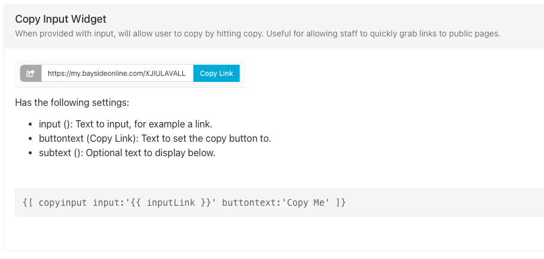Click 'Copy Me' text in the code snippet

point(305,202)
